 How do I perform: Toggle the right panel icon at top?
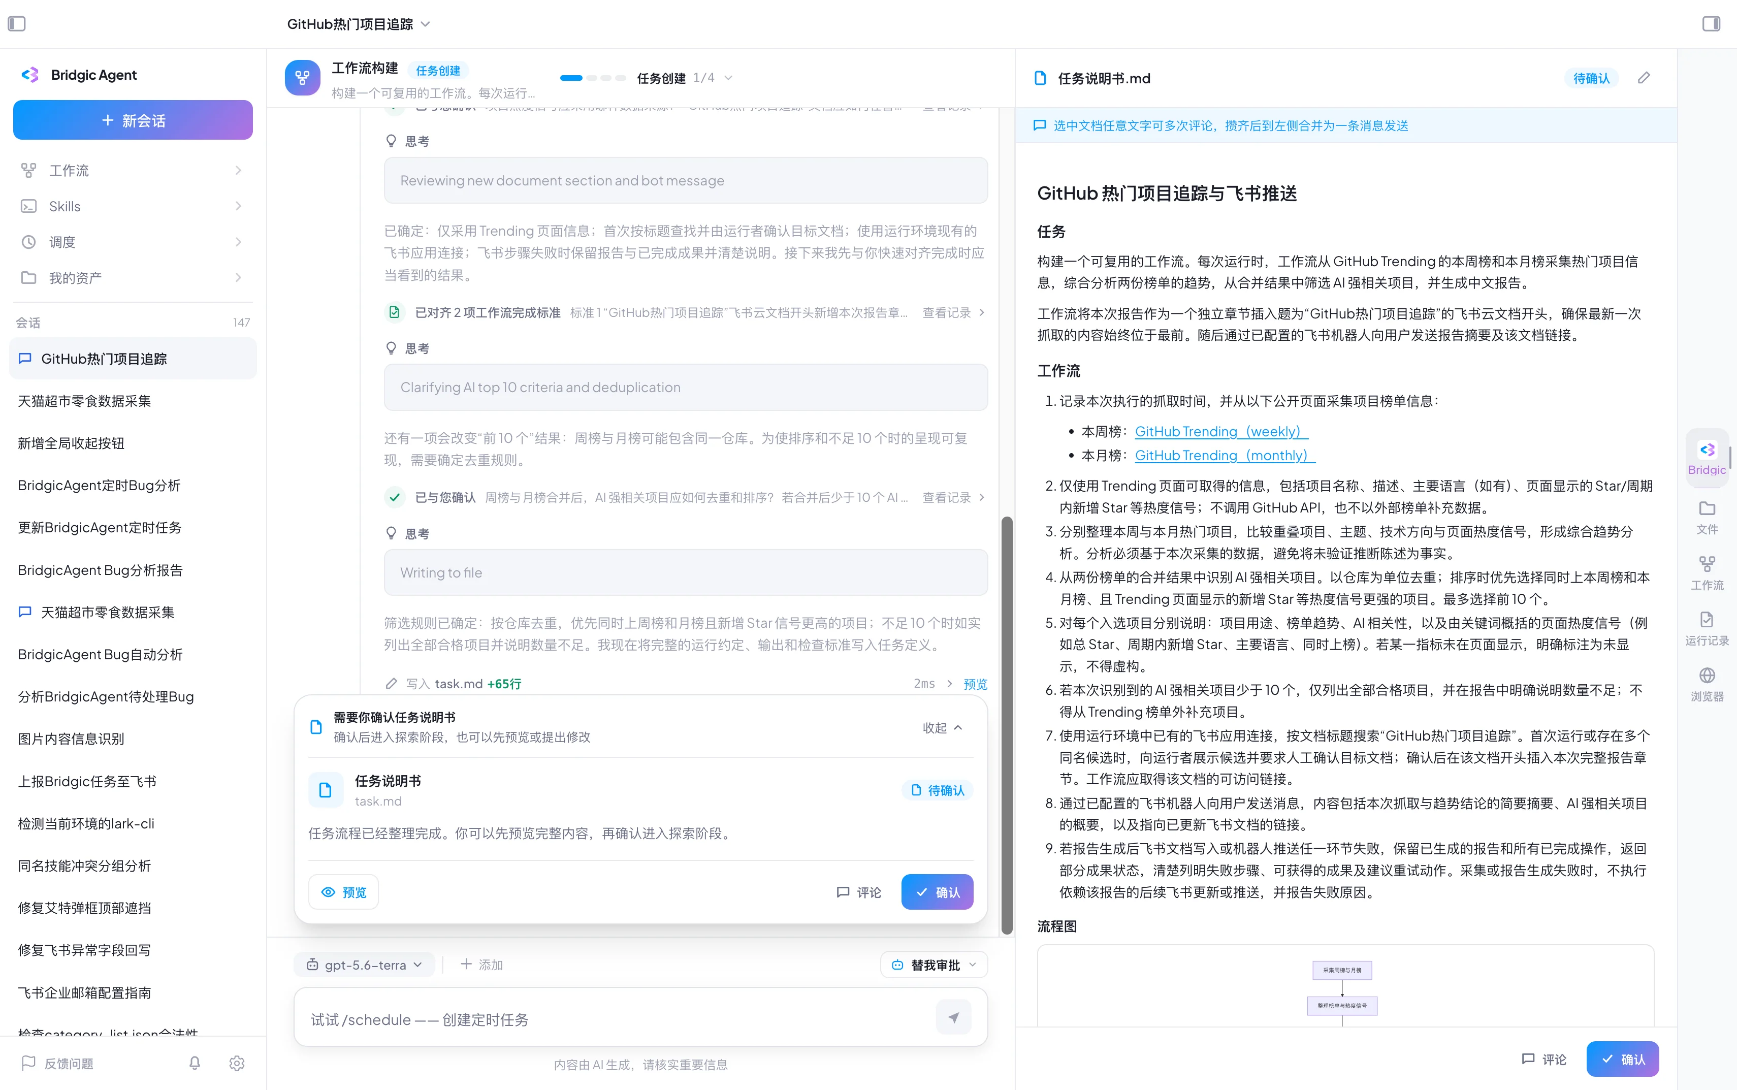pos(1710,24)
